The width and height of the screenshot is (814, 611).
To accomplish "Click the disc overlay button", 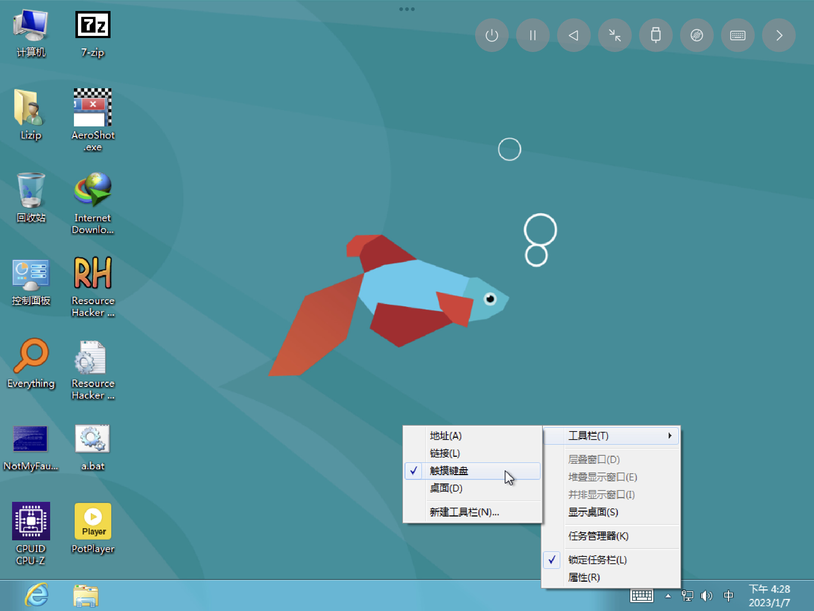I will (697, 36).
